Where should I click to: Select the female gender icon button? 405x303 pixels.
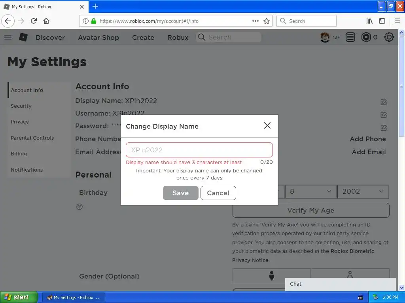(x=350, y=273)
